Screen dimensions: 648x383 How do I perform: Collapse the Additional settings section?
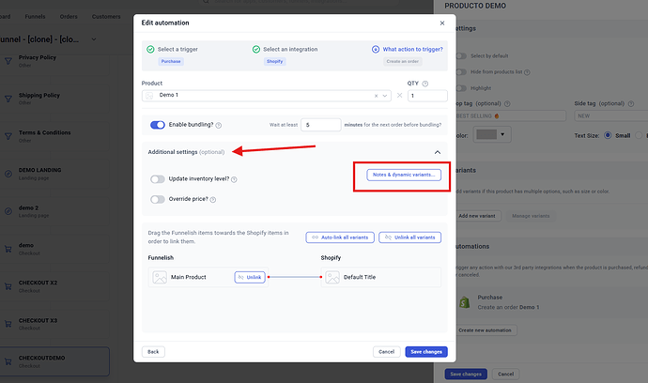(x=436, y=151)
